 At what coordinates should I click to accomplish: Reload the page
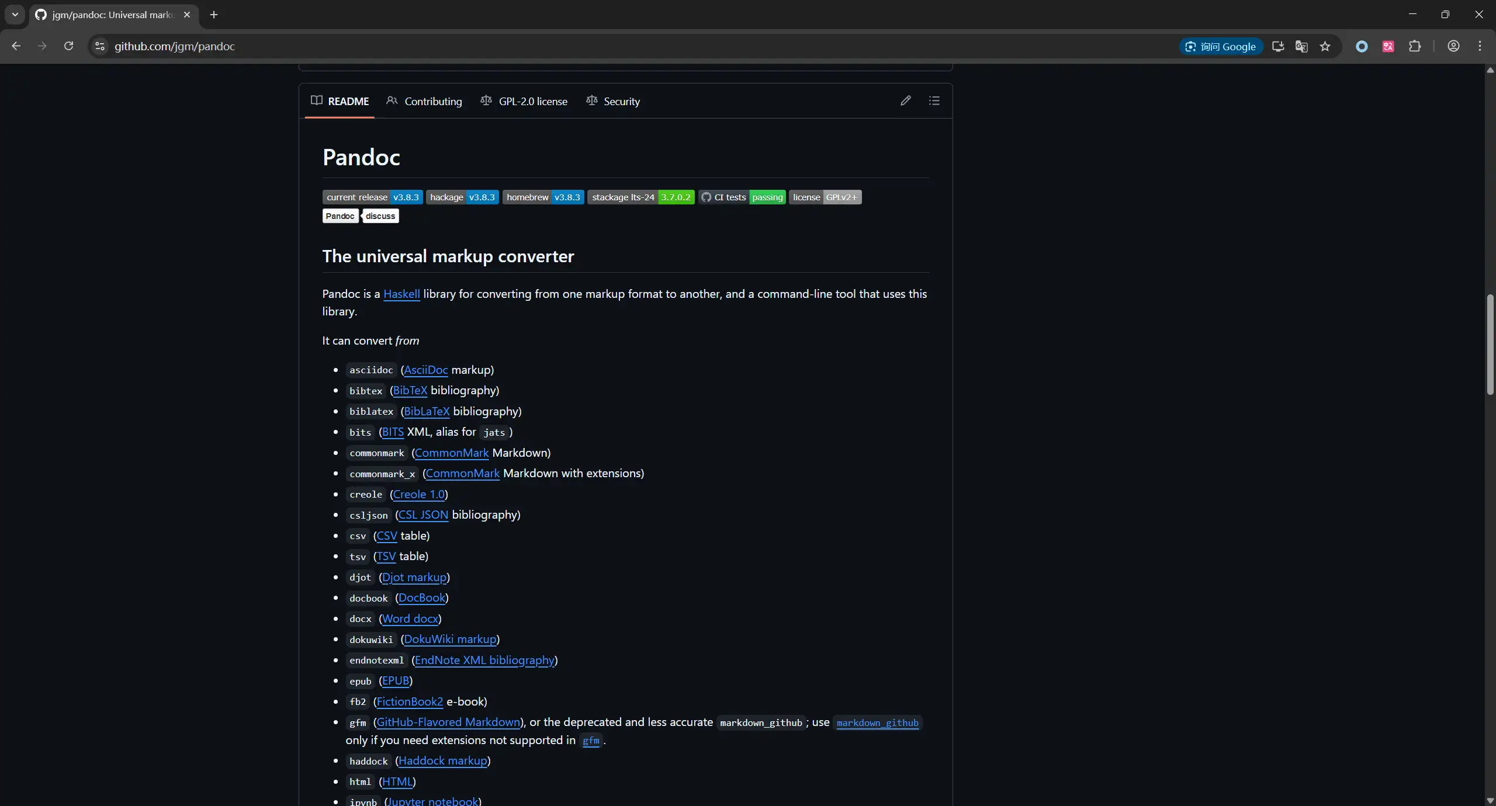[68, 46]
